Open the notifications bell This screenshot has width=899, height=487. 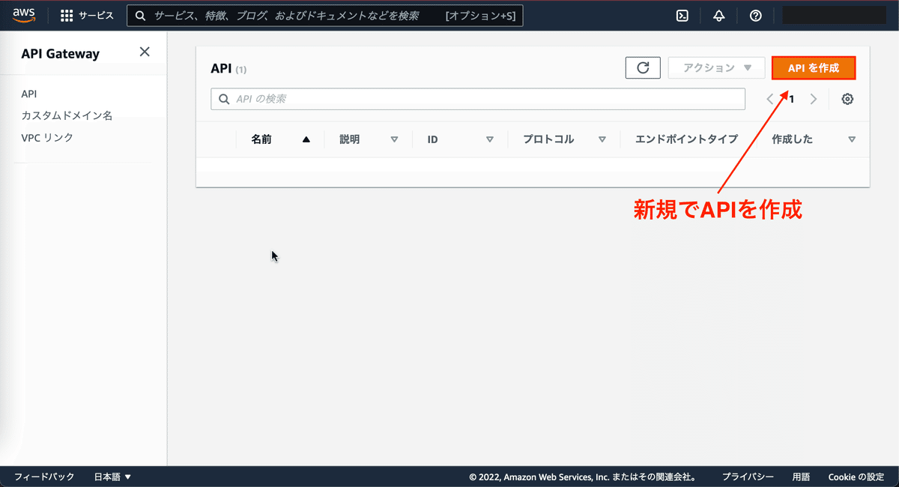coord(718,16)
